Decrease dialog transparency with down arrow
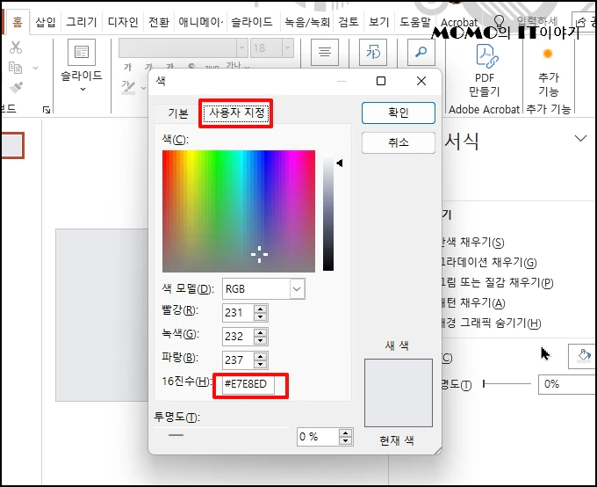Image resolution: width=597 pixels, height=487 pixels. coord(345,441)
